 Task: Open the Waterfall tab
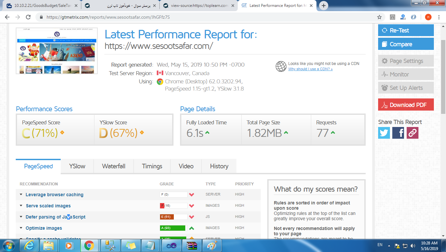[114, 166]
